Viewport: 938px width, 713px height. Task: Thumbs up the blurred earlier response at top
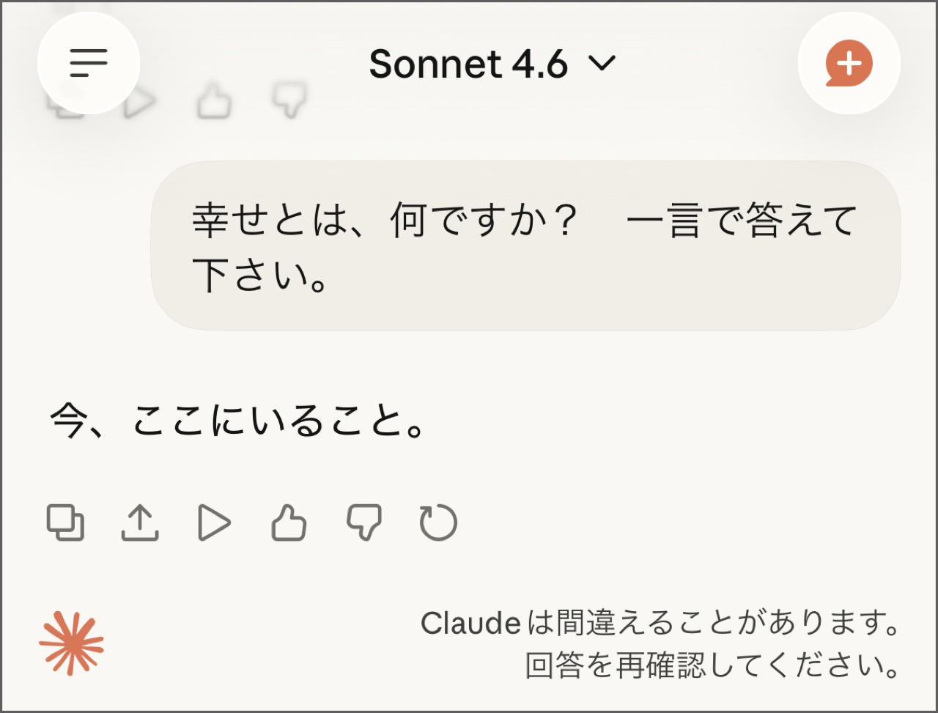point(215,103)
